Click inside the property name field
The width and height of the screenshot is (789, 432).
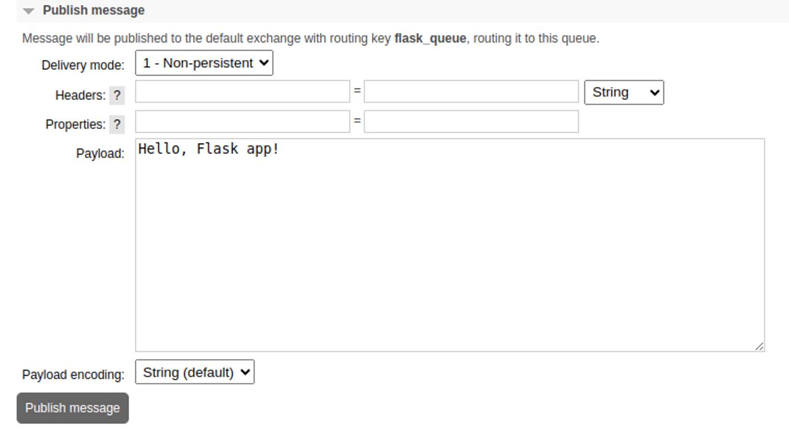click(x=242, y=121)
